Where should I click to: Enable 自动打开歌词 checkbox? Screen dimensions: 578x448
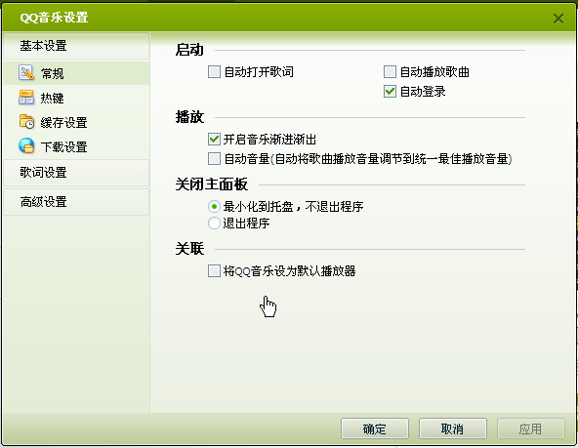coord(214,71)
